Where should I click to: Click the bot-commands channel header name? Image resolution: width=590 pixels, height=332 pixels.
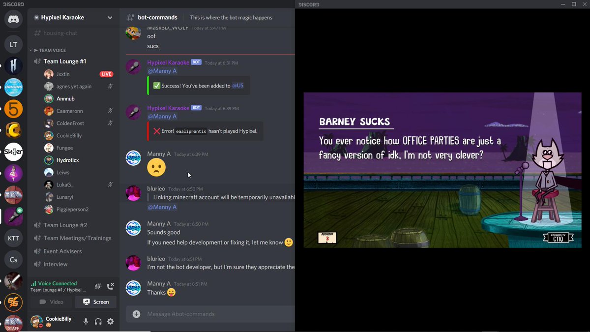click(x=157, y=18)
